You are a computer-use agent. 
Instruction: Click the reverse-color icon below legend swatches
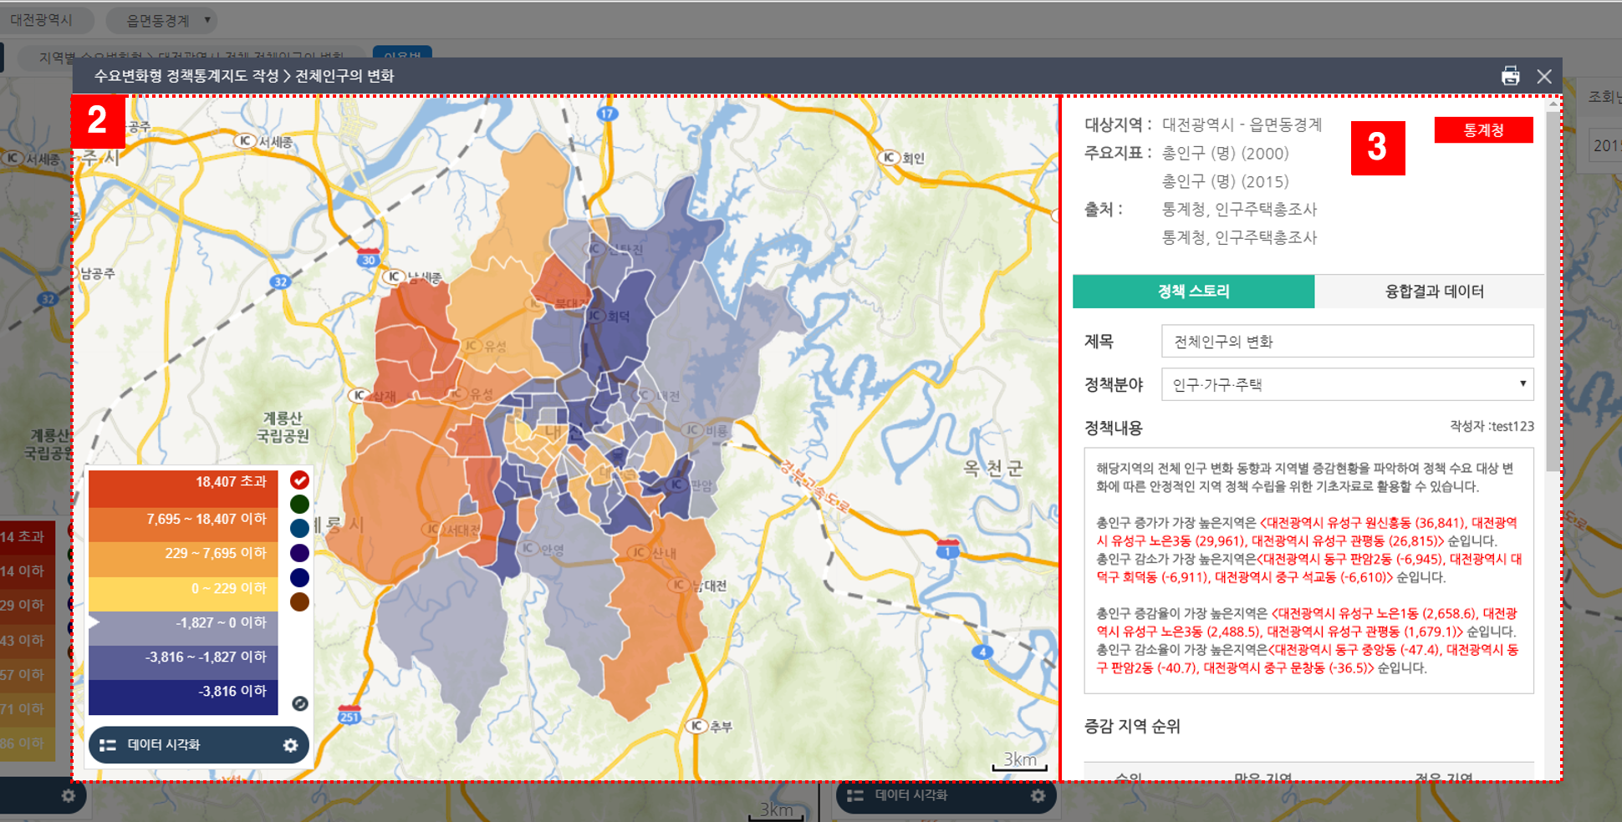(x=299, y=704)
